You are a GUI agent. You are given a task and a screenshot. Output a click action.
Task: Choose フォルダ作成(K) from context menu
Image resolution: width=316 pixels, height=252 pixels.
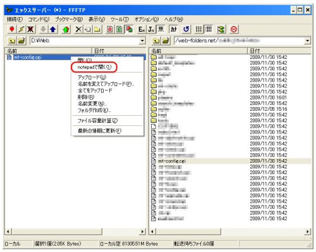coord(107,110)
